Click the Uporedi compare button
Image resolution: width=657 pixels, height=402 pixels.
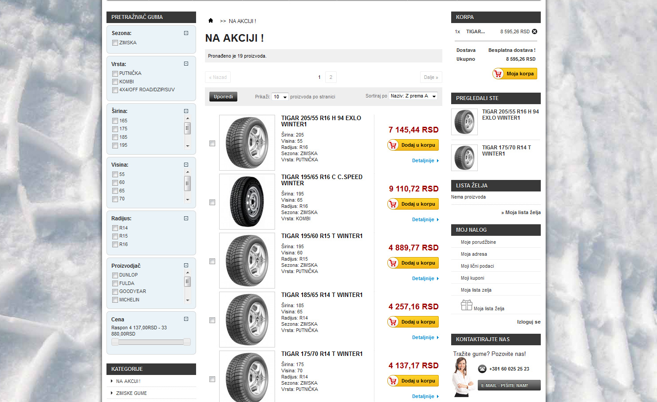point(223,97)
